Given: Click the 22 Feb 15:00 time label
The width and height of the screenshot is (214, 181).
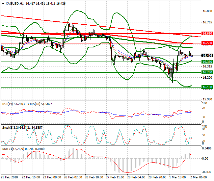Looking at the screenshot, I should 31,177.
